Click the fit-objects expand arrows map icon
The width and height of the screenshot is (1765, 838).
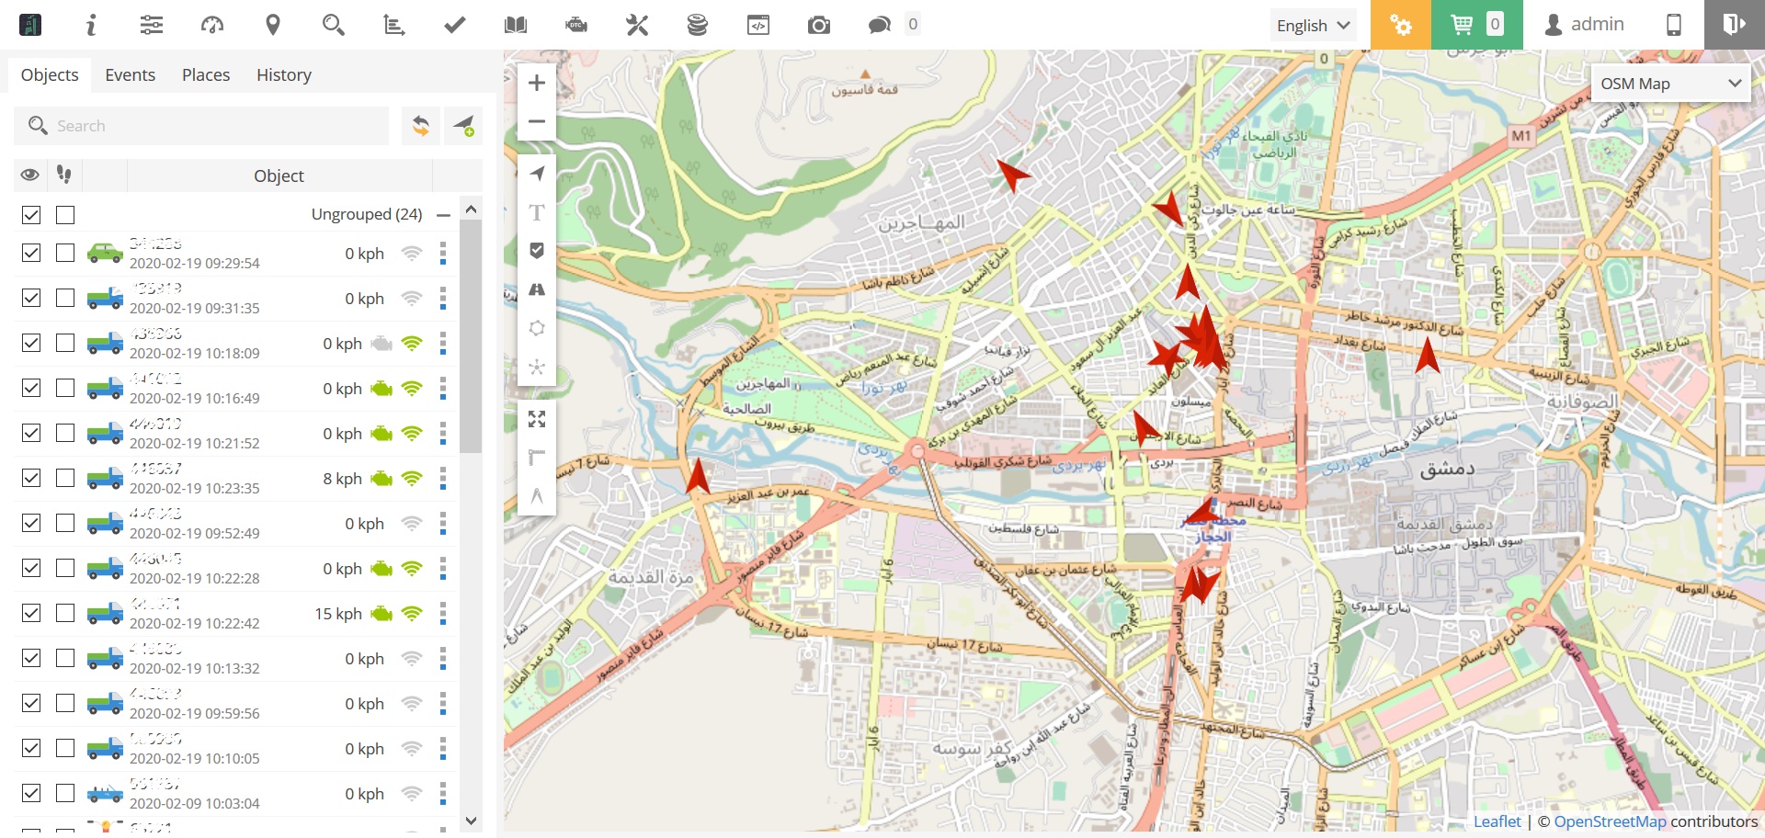click(537, 420)
